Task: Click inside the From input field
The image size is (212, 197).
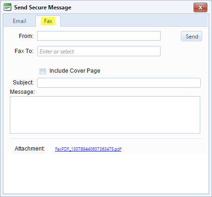Action: click(x=99, y=36)
